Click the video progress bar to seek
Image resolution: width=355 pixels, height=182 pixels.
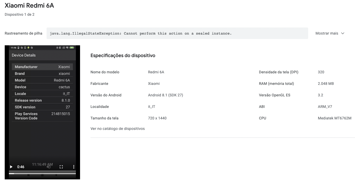42,173
